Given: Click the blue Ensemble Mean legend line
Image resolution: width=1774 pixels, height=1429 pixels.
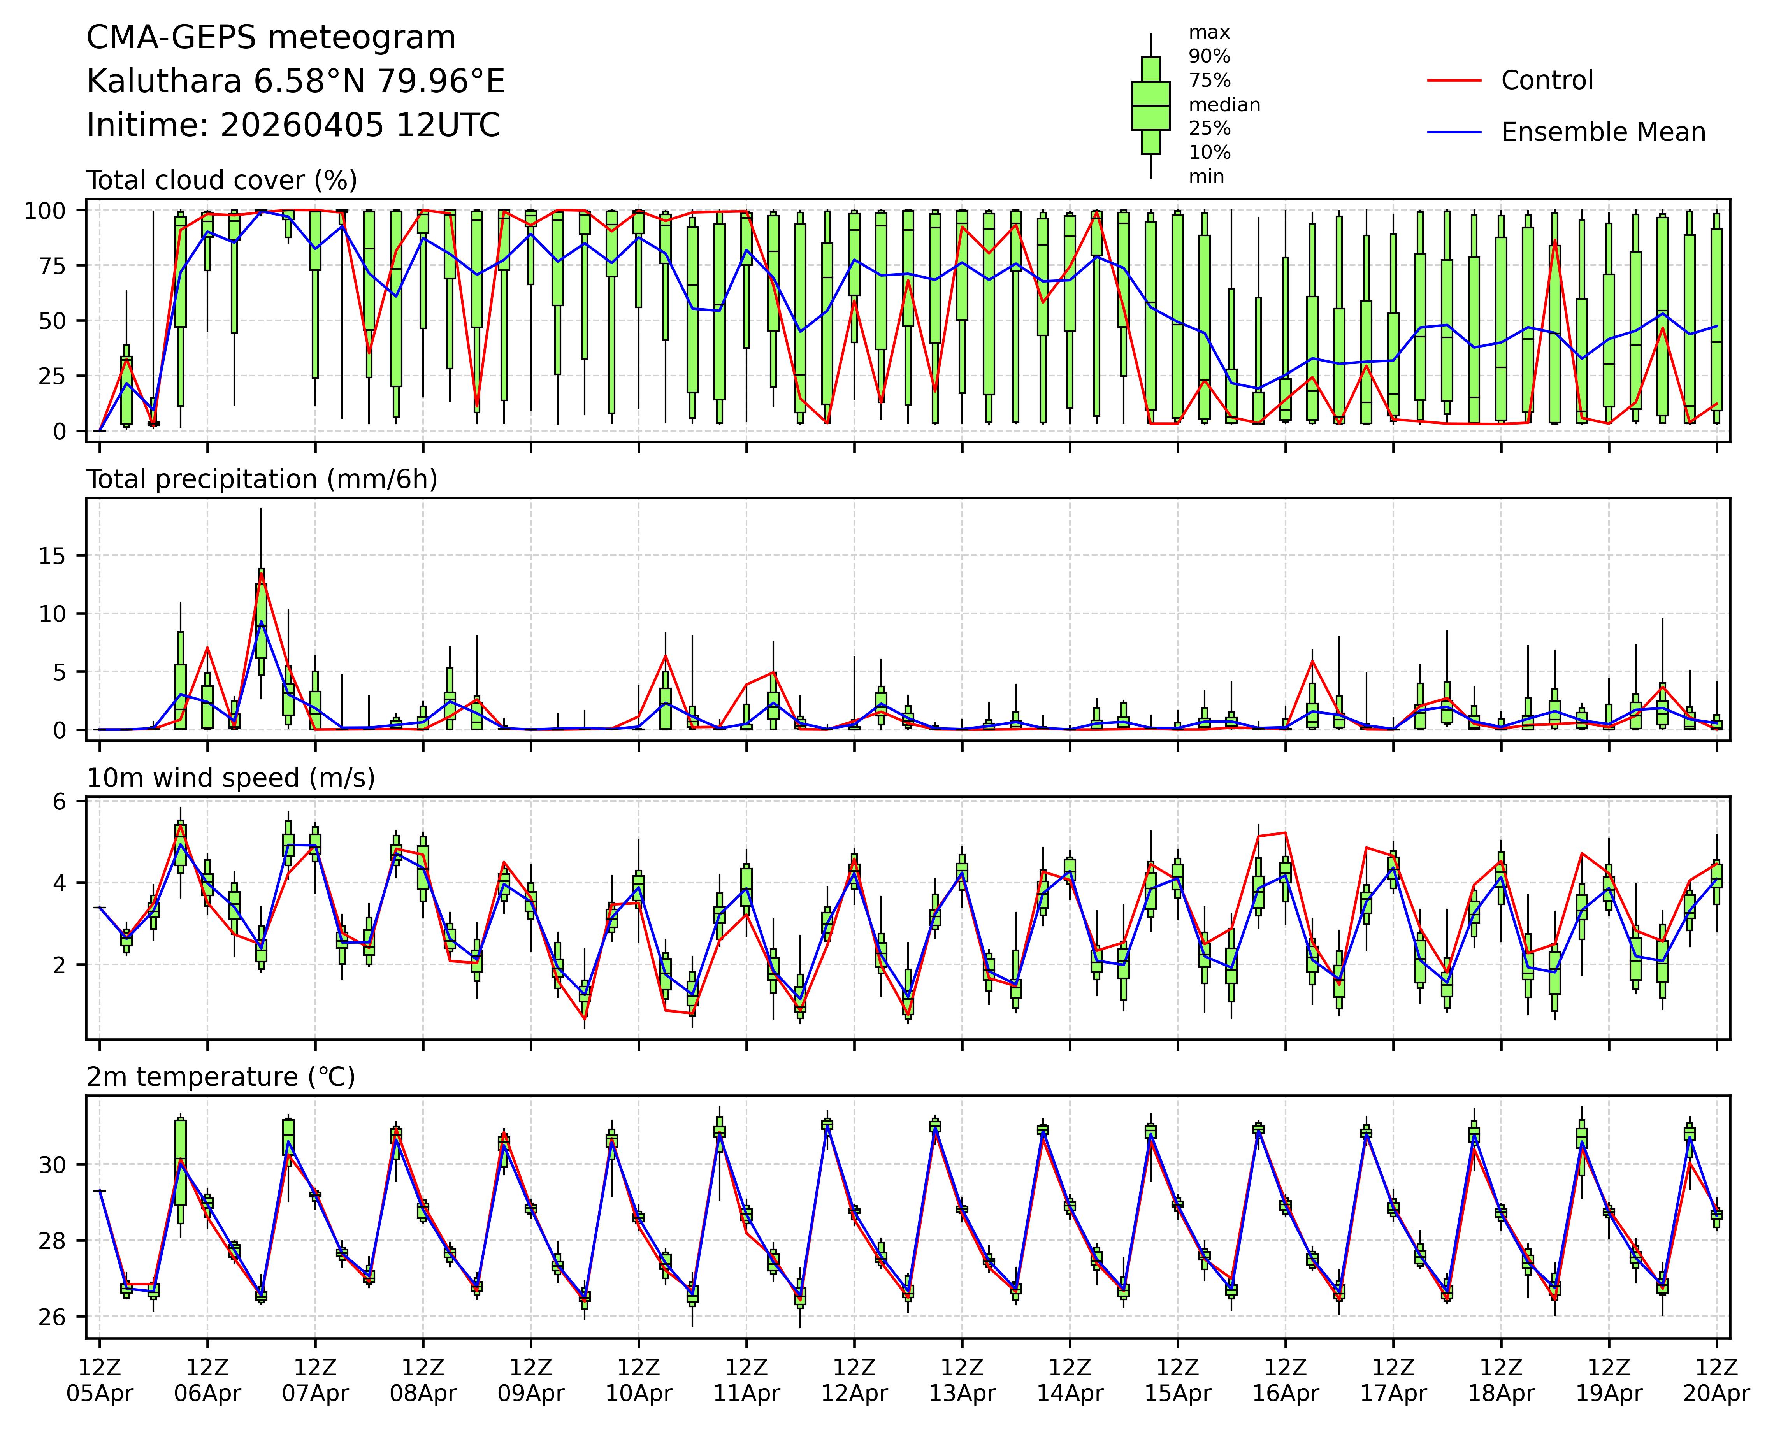Looking at the screenshot, I should tap(1454, 132).
